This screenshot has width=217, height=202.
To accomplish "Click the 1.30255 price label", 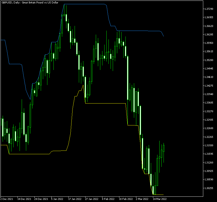I will click(209, 188).
